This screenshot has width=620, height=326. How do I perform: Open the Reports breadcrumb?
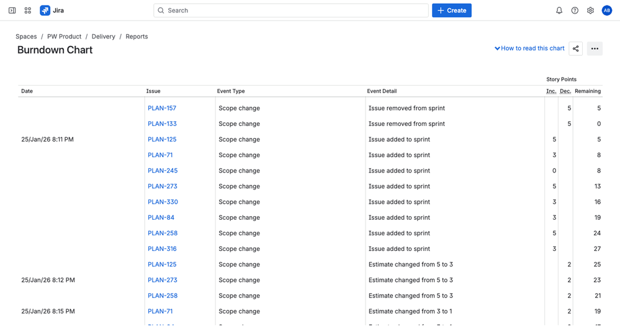(x=137, y=37)
